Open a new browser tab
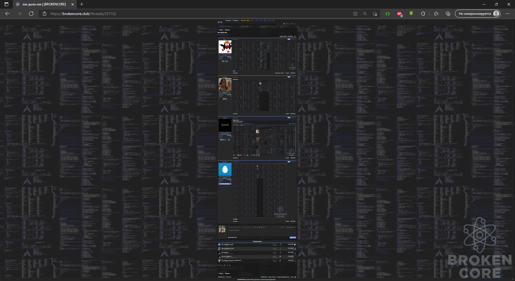515x281 pixels. click(82, 4)
